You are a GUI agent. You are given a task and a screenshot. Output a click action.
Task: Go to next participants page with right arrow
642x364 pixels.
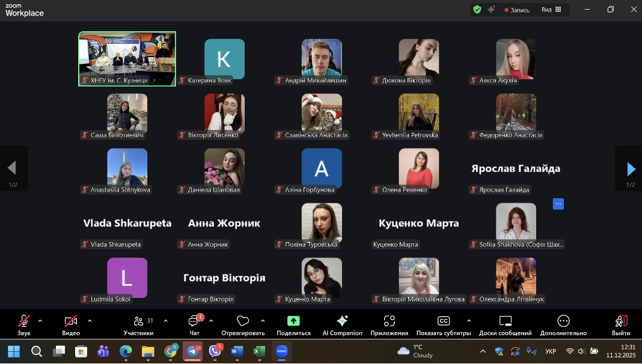tap(631, 168)
